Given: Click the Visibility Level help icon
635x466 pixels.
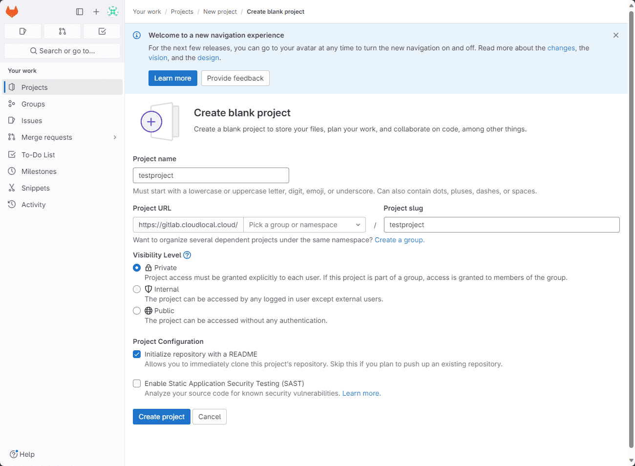Looking at the screenshot, I should coord(187,255).
